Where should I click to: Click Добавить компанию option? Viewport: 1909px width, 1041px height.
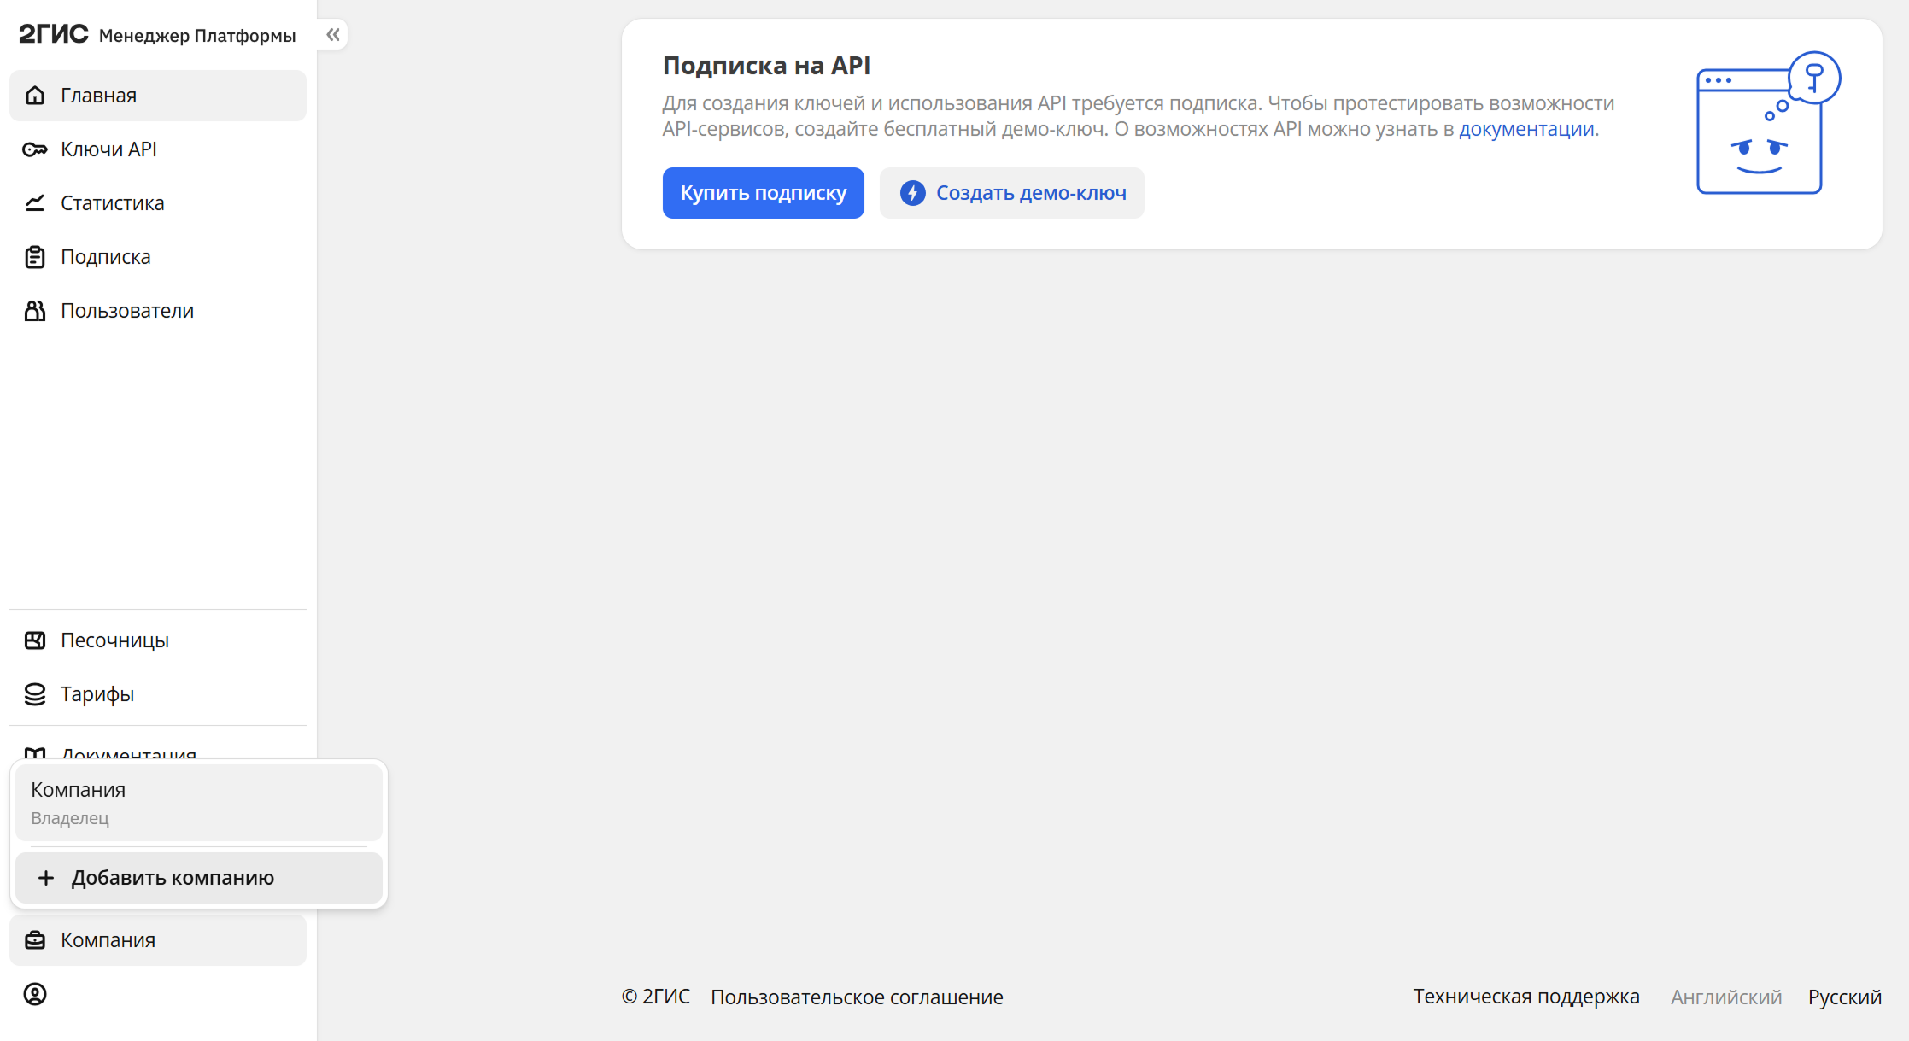[x=198, y=878]
